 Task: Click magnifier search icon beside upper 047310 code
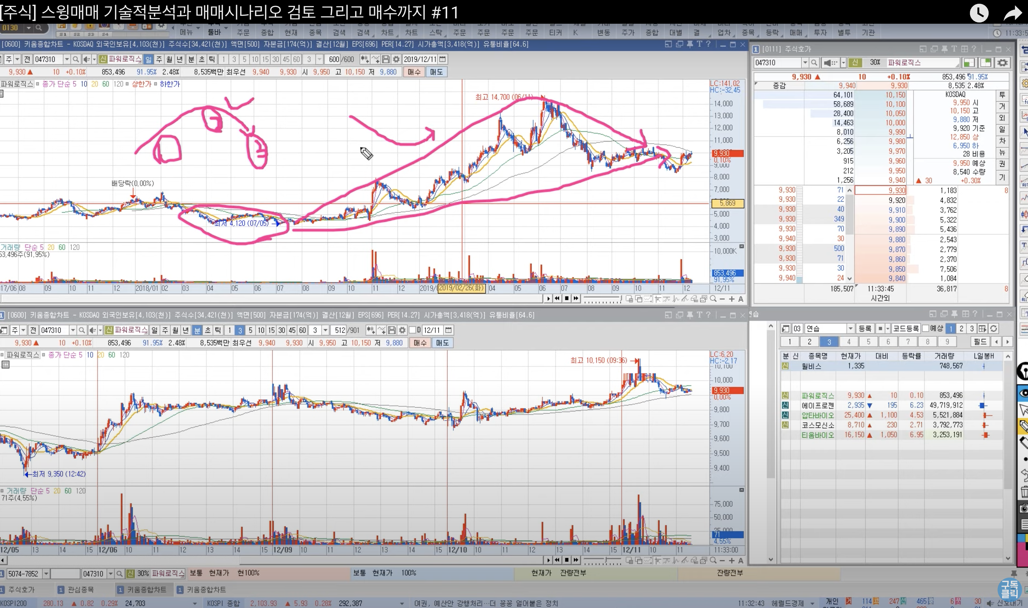(x=76, y=59)
